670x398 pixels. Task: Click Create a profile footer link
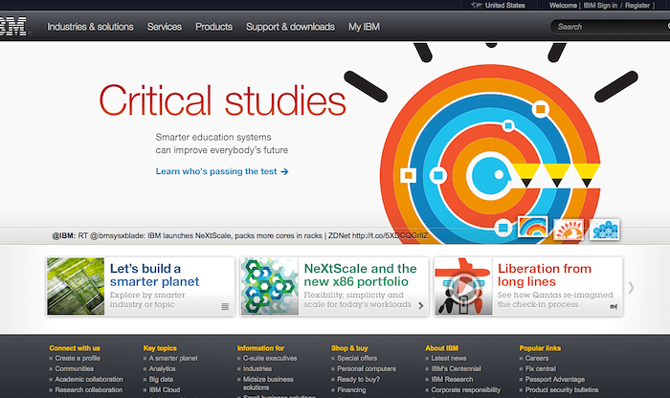[78, 358]
